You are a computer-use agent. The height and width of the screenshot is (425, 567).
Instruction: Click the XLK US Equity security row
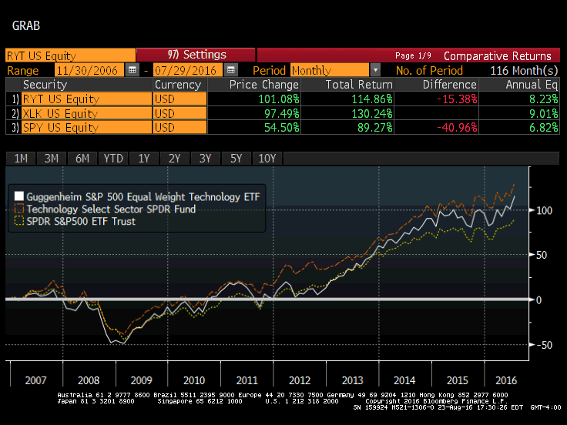tap(86, 113)
